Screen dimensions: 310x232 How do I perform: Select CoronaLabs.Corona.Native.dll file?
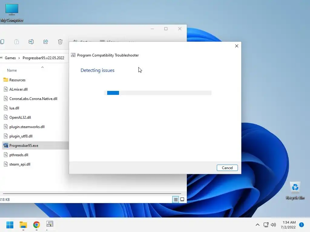[x=33, y=99]
